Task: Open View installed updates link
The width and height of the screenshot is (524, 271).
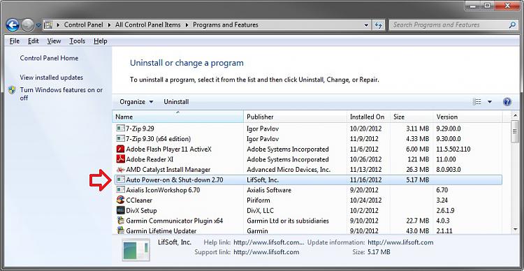Action: (52, 78)
